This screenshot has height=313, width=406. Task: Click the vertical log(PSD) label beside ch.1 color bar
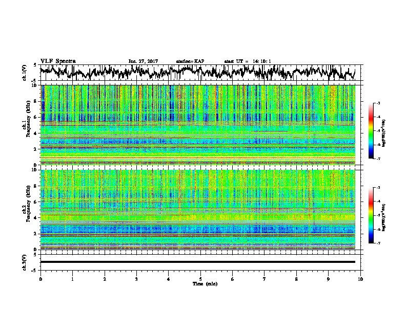pyautogui.click(x=384, y=133)
